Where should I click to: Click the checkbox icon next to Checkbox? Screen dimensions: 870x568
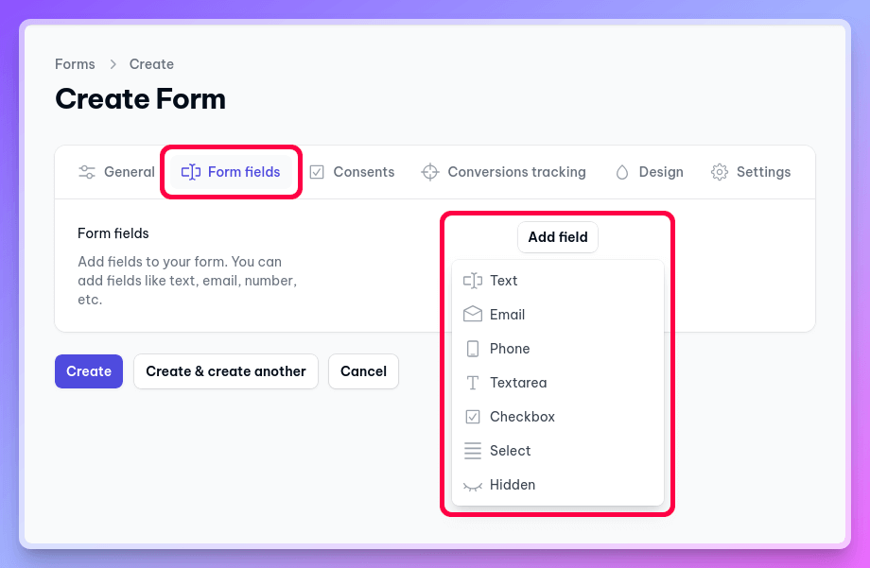click(x=473, y=417)
